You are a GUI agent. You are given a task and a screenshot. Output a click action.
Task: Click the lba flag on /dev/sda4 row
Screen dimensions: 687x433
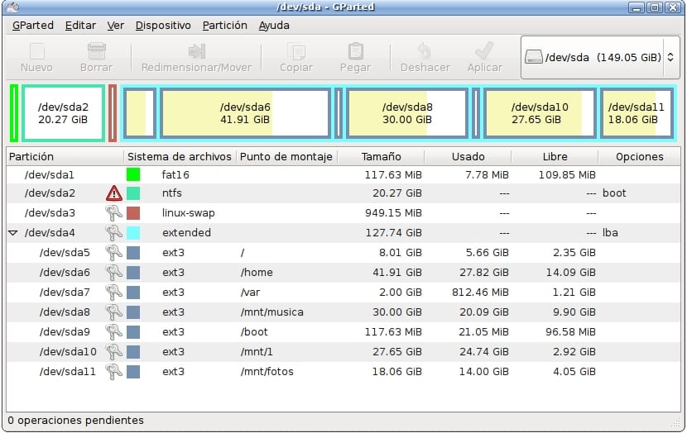click(x=610, y=233)
